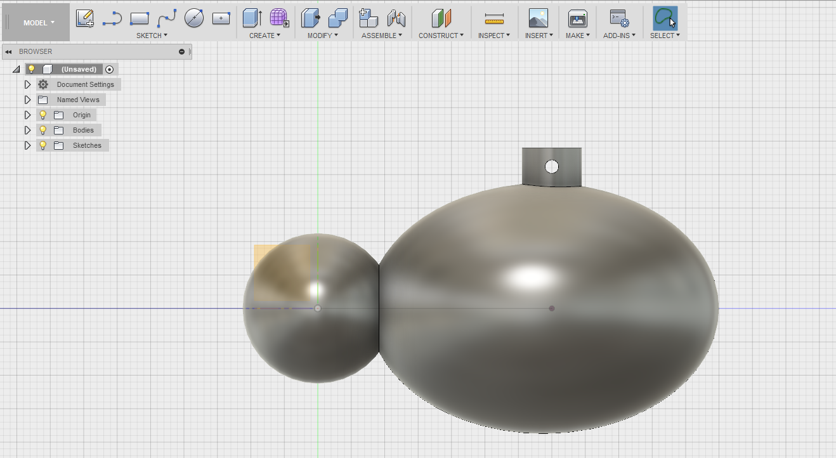Click the Unsaved component document icon
836x458 pixels.
click(x=48, y=69)
